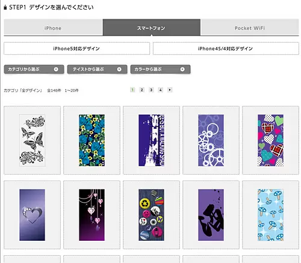The height and width of the screenshot is (263, 301).
Task: Choose the hanging pink heart pendants design
Action: tap(92, 215)
